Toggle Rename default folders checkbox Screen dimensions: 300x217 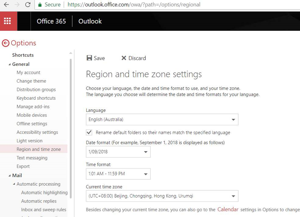click(x=89, y=132)
